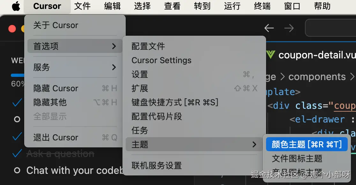Image resolution: width=356 pixels, height=185 pixels.
Task: Click the blue onboarding progress bar
Action: click(18, 75)
